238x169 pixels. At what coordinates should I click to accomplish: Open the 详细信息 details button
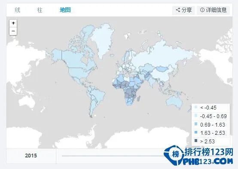coord(213,10)
